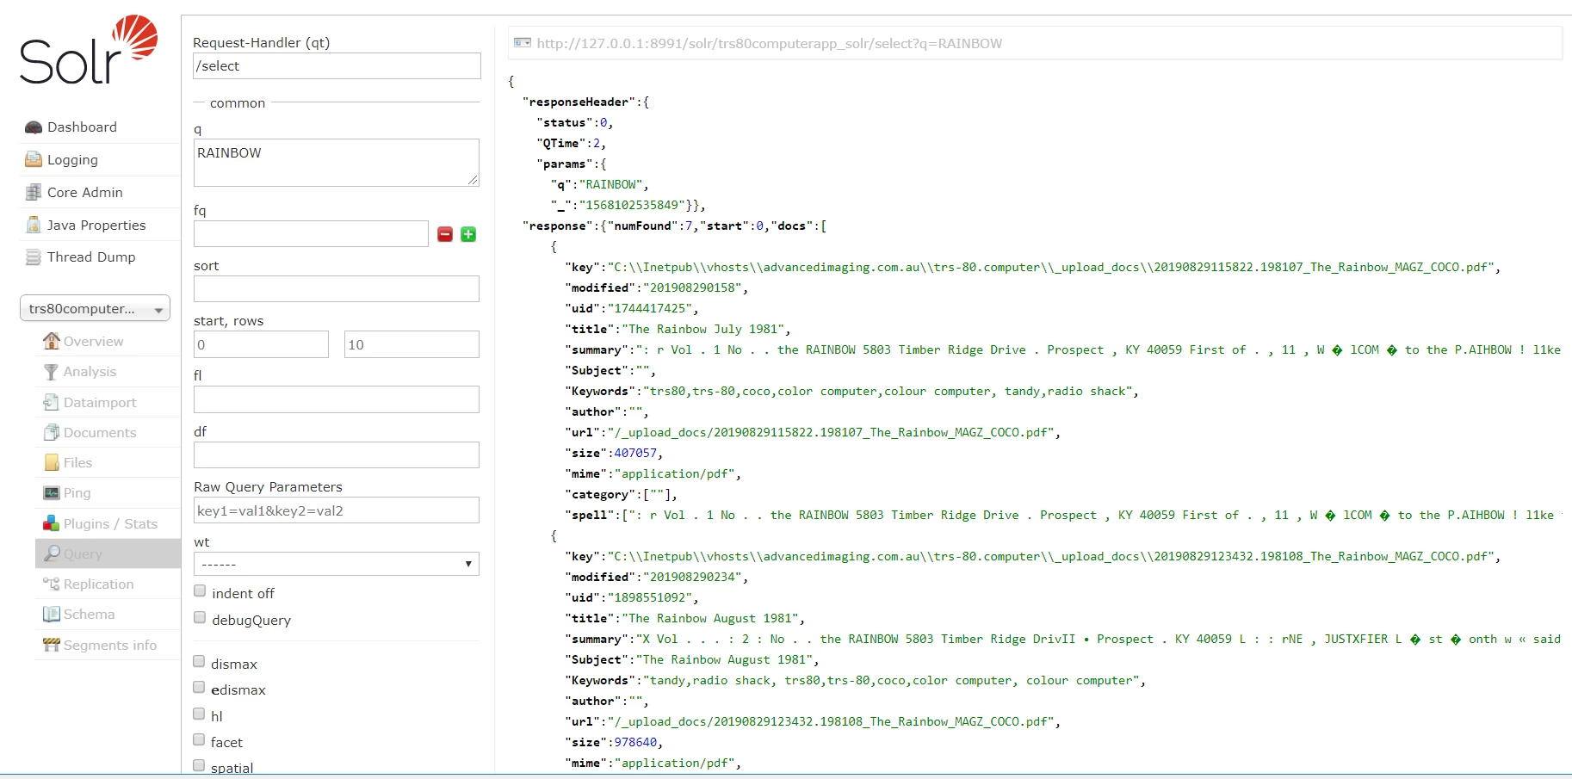Click the size value 407057

coord(635,454)
